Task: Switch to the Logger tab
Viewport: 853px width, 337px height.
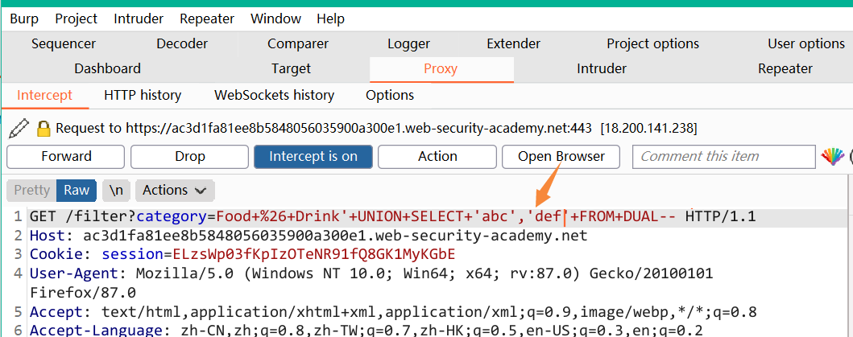Action: point(408,43)
